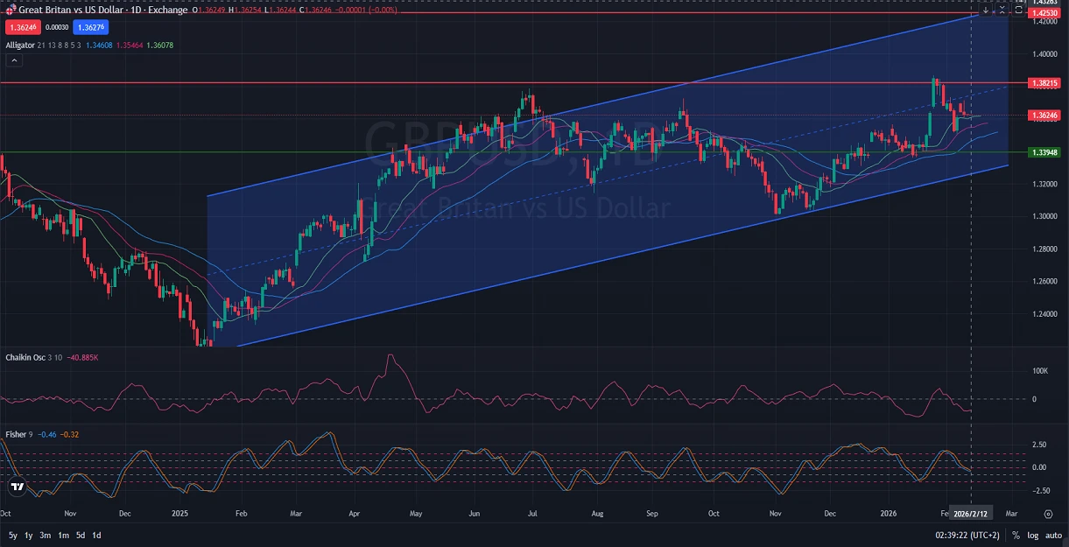The width and height of the screenshot is (1069, 547).
Task: Select the 5d time range
Action: pos(80,535)
